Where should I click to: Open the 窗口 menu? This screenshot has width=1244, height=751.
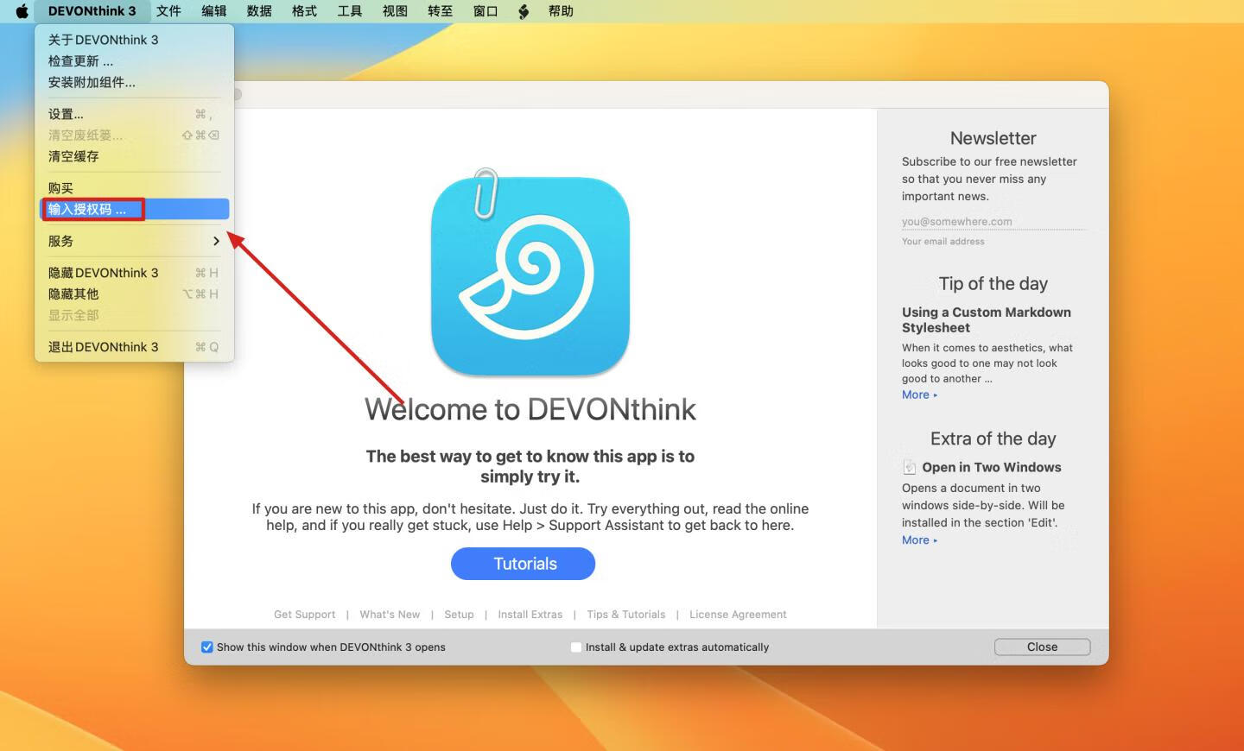[486, 11]
